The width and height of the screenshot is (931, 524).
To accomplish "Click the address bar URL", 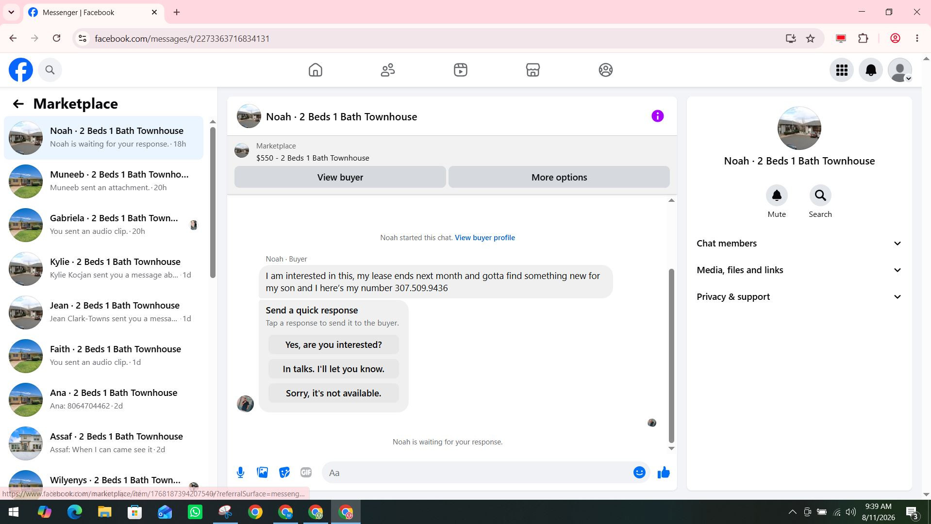I will (x=182, y=39).
